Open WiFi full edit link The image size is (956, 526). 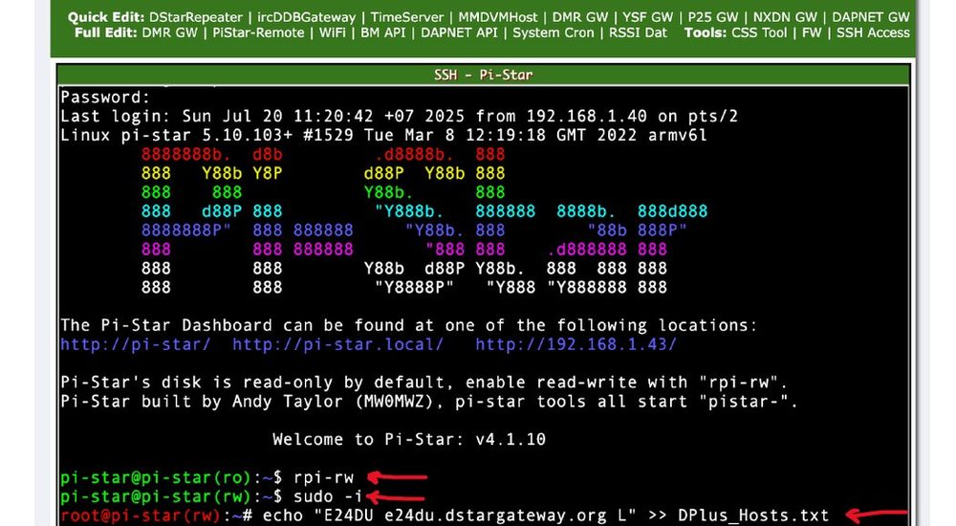tap(333, 33)
